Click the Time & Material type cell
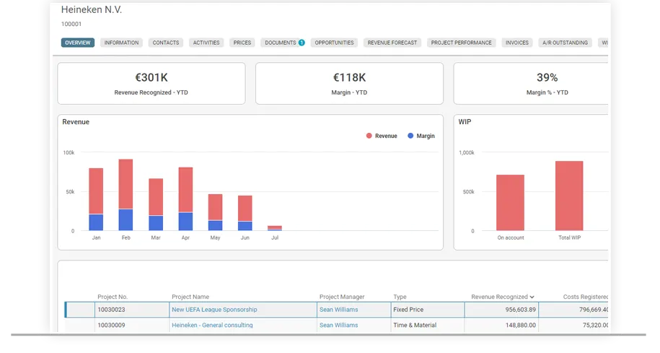 [x=428, y=325]
